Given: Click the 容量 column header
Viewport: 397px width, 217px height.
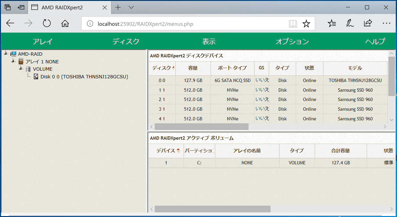Looking at the screenshot, I should pyautogui.click(x=193, y=68).
